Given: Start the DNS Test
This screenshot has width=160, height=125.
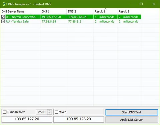Looking at the screenshot, I should click(x=132, y=112).
